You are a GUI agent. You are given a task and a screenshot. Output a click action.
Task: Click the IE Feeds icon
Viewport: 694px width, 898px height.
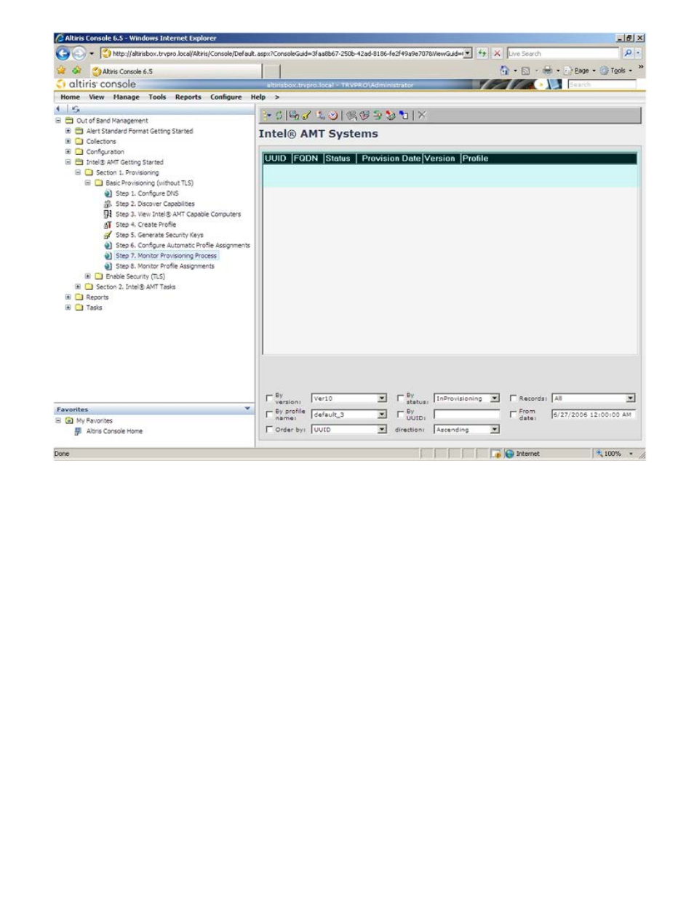[x=525, y=71]
